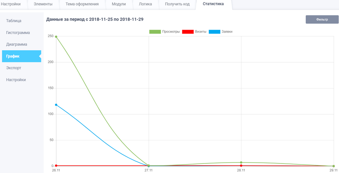
Task: Open the Настройки tab in top bar
Action: (x=13, y=4)
